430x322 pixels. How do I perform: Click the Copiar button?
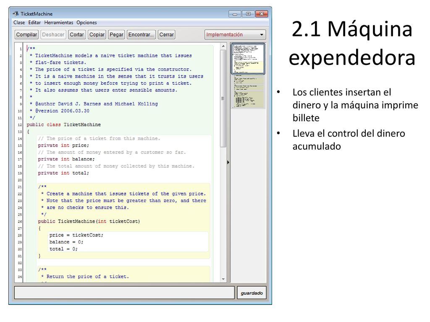coord(97,34)
